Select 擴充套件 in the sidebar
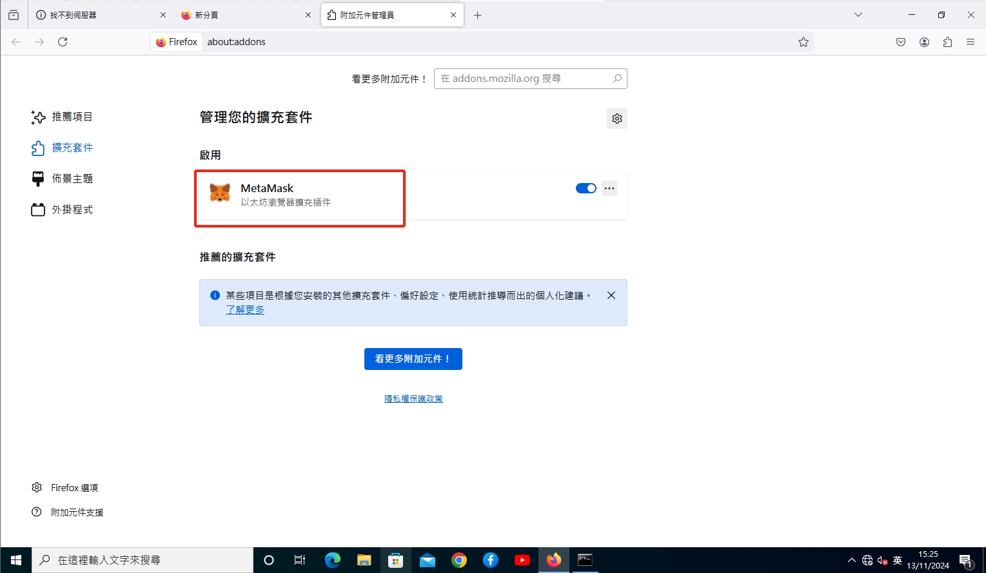Screen dimensions: 986x573 (x=62, y=148)
